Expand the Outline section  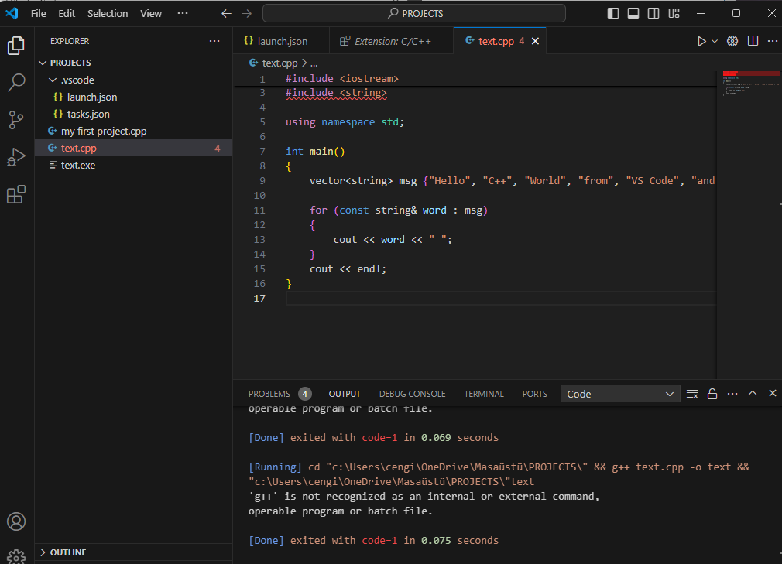pyautogui.click(x=68, y=552)
